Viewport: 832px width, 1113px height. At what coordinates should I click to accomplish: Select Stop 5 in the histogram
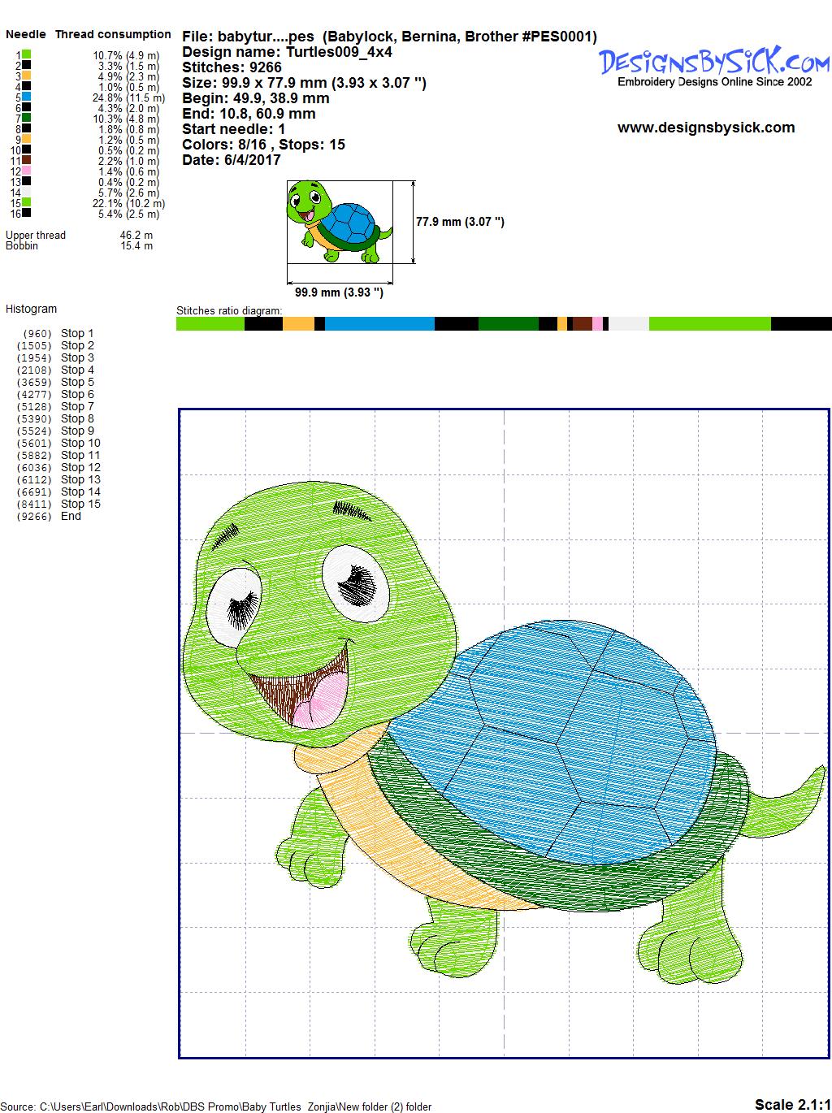pos(77,382)
